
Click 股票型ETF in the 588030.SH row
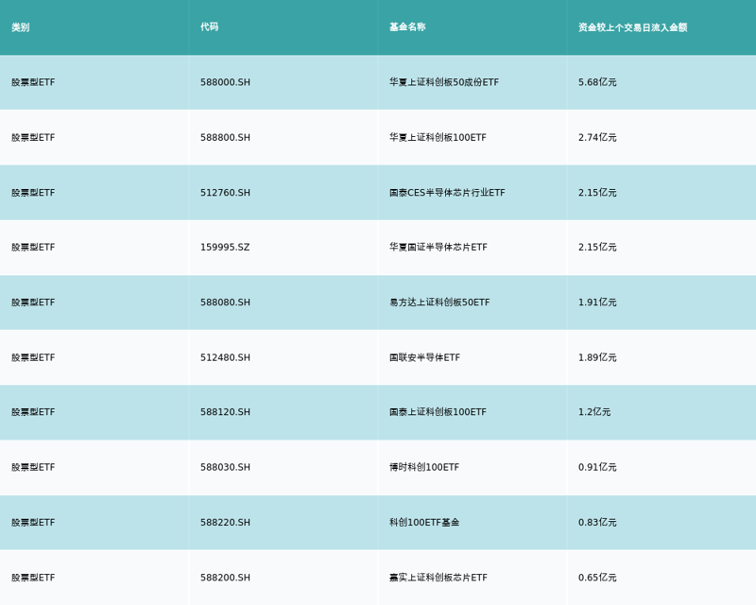click(x=33, y=467)
